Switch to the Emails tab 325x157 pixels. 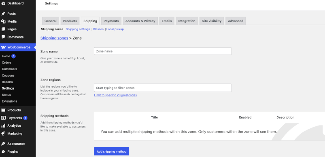pyautogui.click(x=167, y=21)
